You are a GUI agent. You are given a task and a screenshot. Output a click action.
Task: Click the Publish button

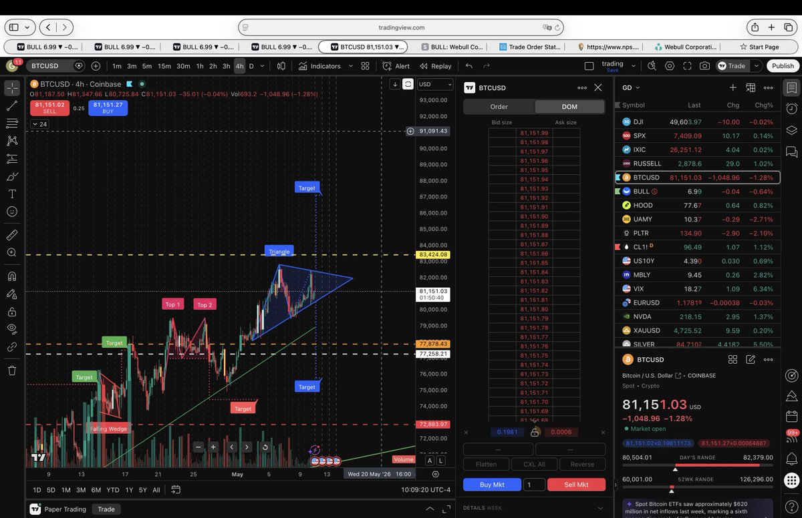[x=783, y=66]
